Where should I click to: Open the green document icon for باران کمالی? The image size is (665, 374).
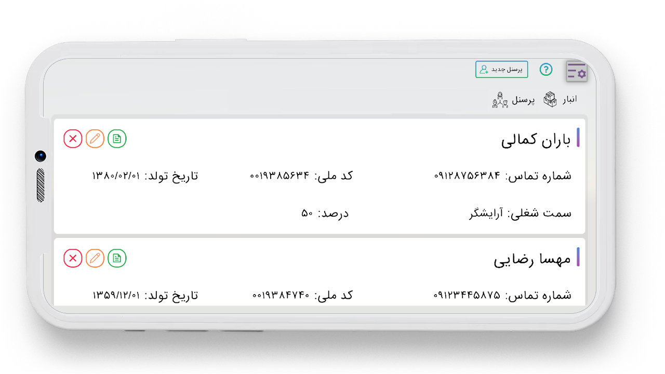pos(117,139)
